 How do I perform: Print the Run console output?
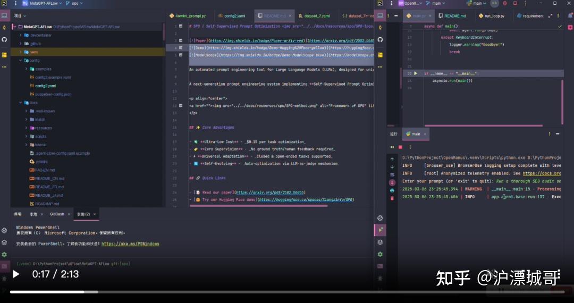(392, 190)
